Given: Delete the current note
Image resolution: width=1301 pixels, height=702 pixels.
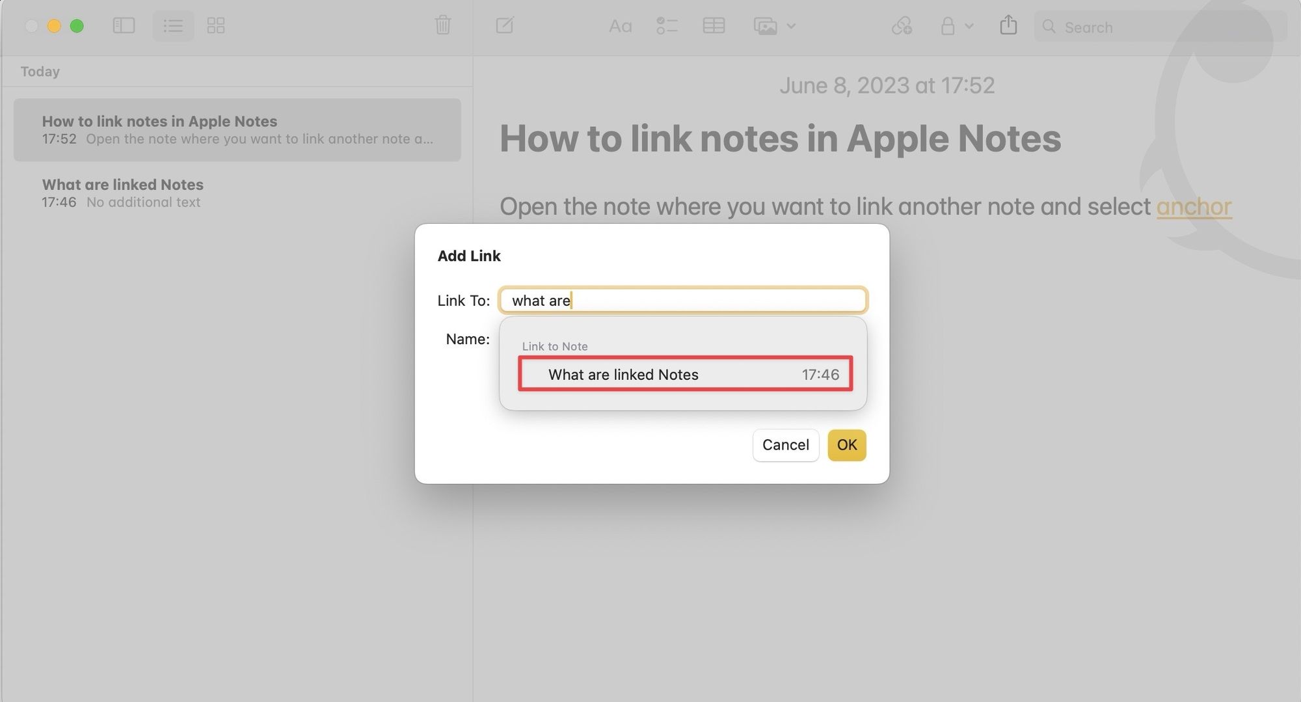Looking at the screenshot, I should 442,26.
